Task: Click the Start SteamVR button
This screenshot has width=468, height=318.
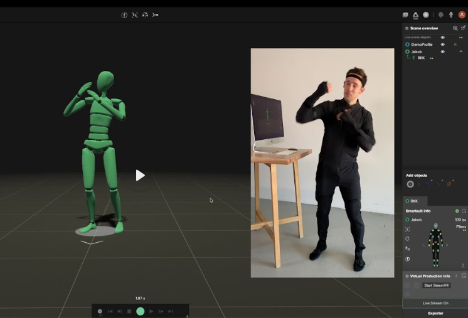Action: pyautogui.click(x=437, y=285)
